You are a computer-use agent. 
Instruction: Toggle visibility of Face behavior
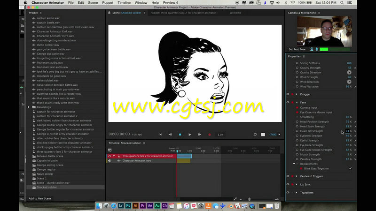pyautogui.click(x=288, y=102)
